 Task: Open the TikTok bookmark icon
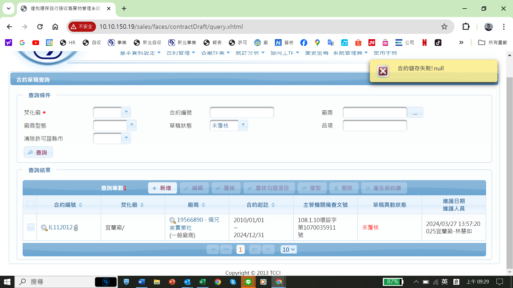(438, 43)
